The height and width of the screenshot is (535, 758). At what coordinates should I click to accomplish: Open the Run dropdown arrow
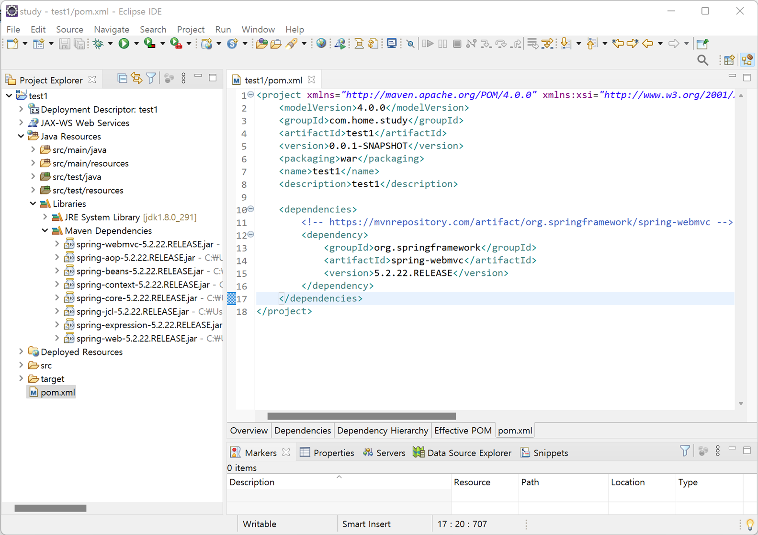tap(136, 44)
